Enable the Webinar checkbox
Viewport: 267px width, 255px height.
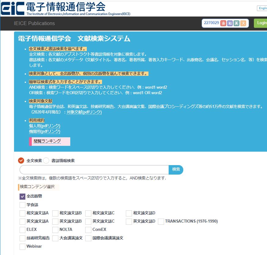23,246
